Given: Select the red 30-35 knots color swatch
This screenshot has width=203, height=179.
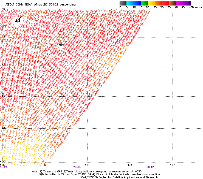Looking at the screenshot, I should pyautogui.click(x=166, y=3).
